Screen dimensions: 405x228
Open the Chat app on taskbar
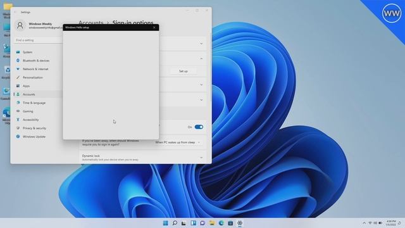pos(202,223)
